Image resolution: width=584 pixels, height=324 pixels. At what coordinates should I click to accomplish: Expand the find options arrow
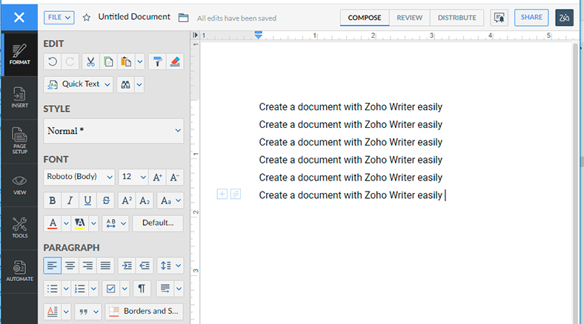(139, 84)
